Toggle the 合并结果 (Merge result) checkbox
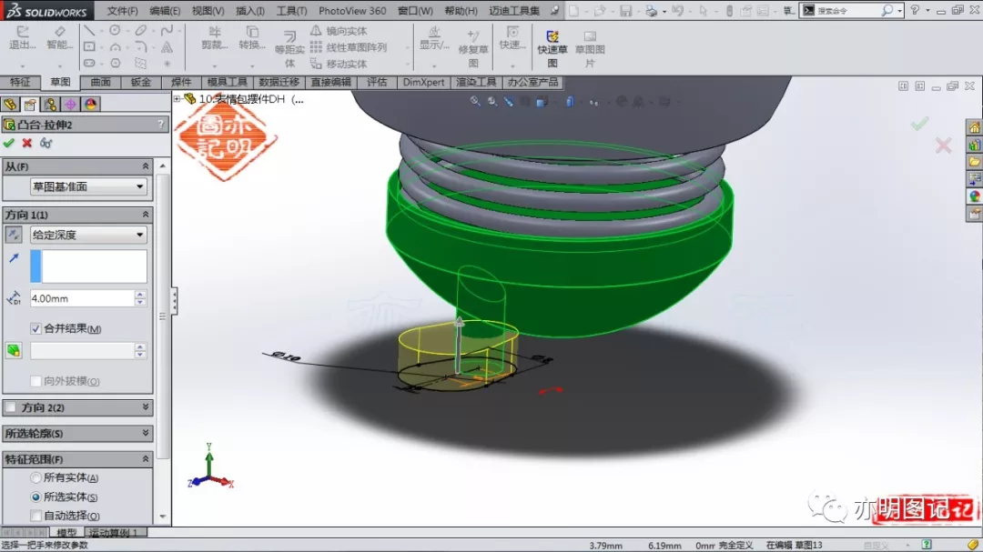The image size is (983, 552). pos(35,328)
